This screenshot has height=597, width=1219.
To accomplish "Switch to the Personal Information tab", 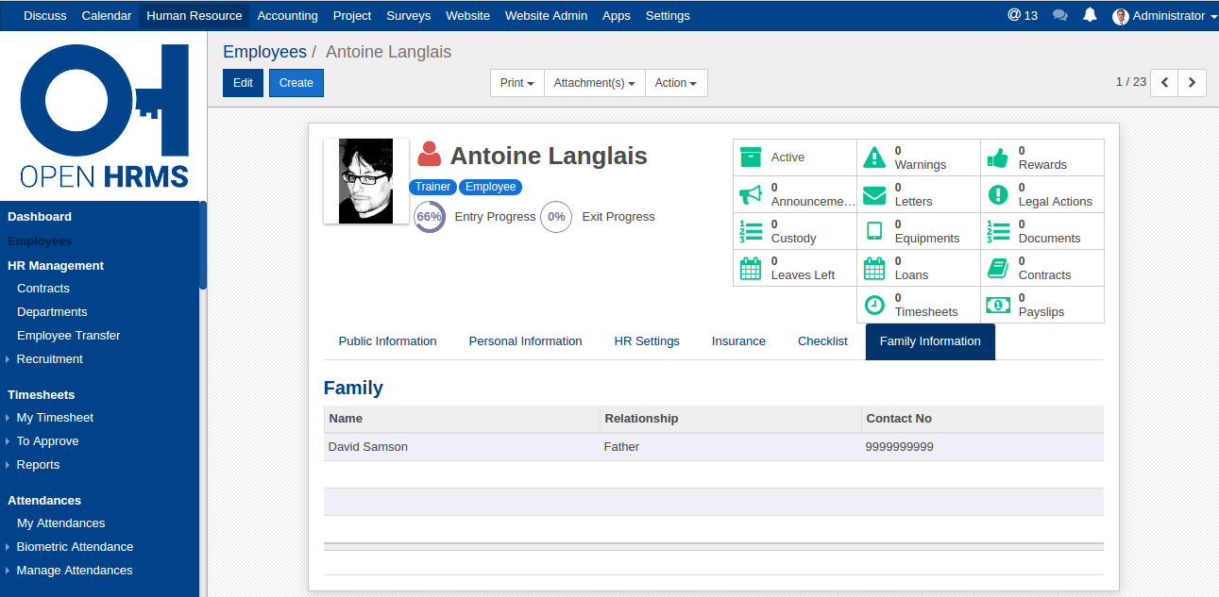I will (x=525, y=341).
